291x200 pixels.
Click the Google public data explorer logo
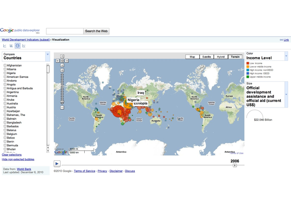(x=20, y=31)
